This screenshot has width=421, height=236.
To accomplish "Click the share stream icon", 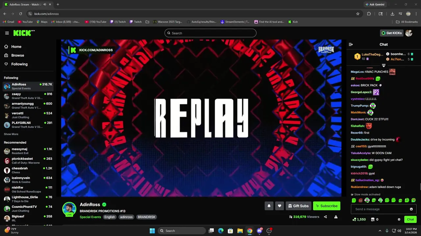I will pos(325,217).
